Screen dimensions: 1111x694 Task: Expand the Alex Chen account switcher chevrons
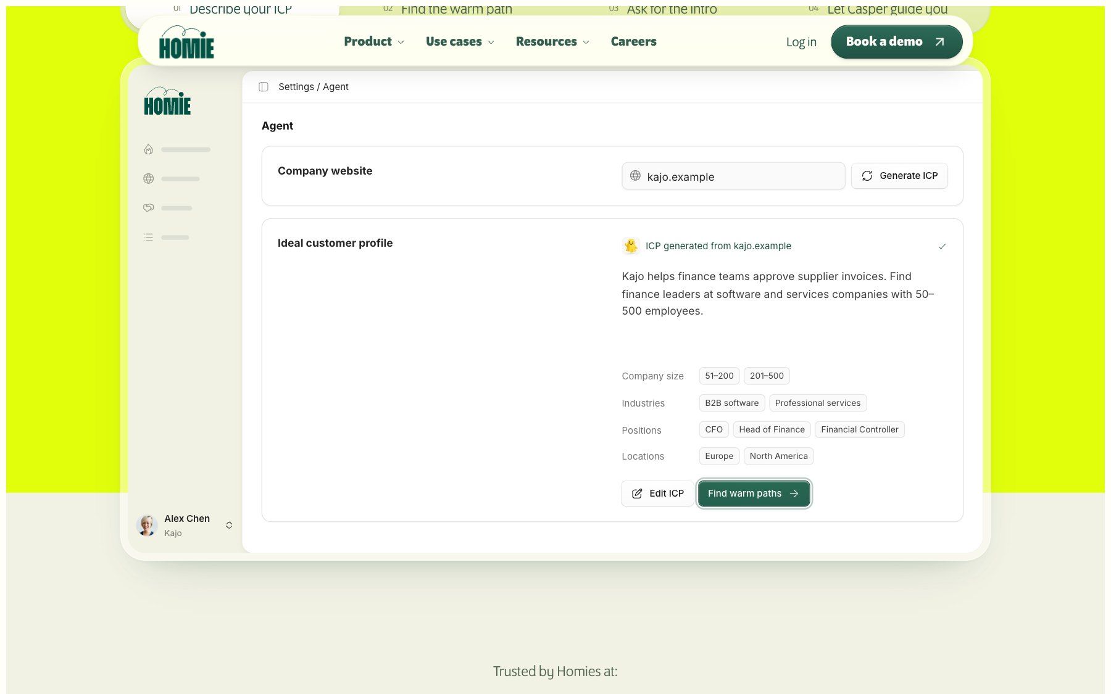click(x=229, y=525)
